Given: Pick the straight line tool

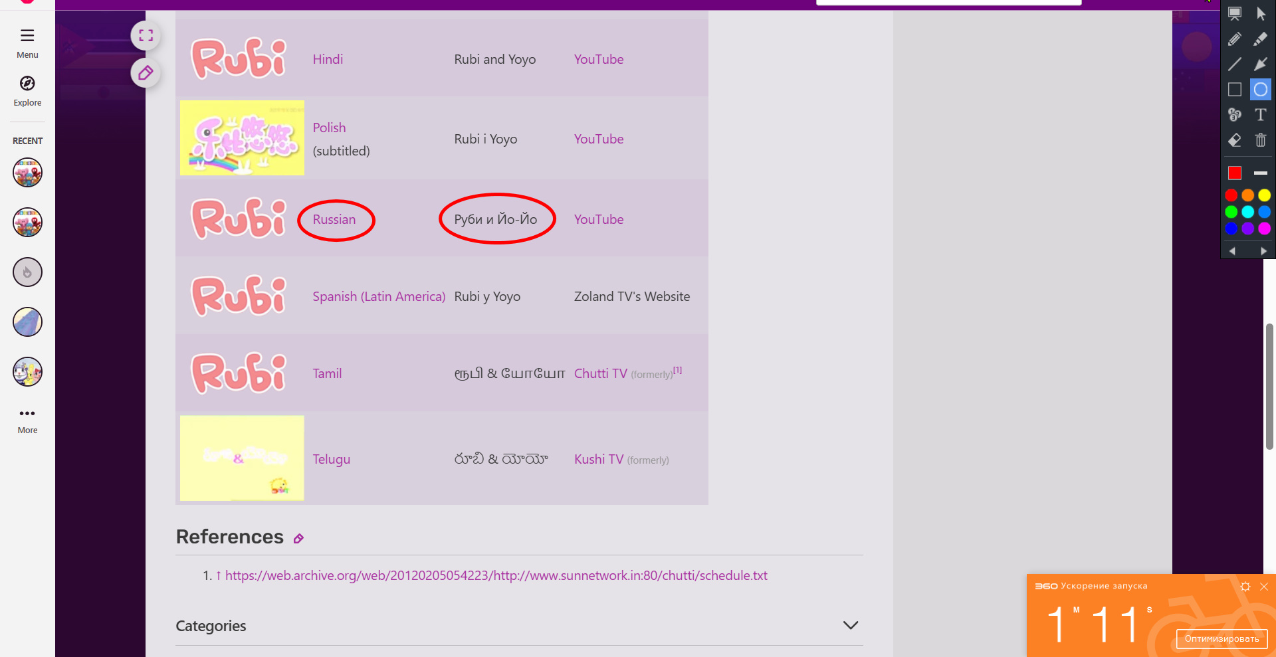Looking at the screenshot, I should point(1234,64).
